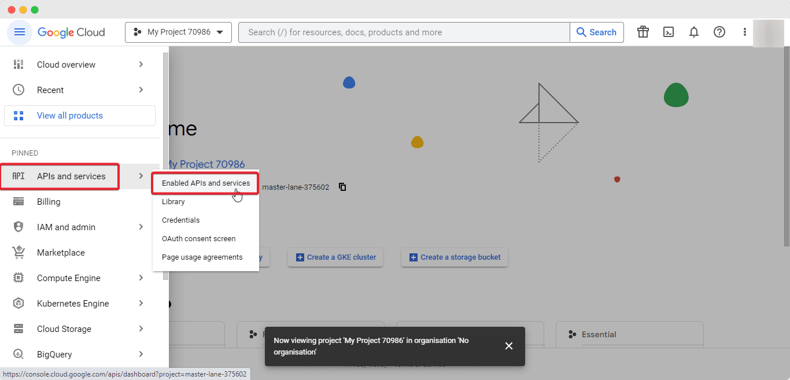Viewport: 790px width, 380px height.
Task: Open Credentials in the APIs submenu
Action: point(180,220)
